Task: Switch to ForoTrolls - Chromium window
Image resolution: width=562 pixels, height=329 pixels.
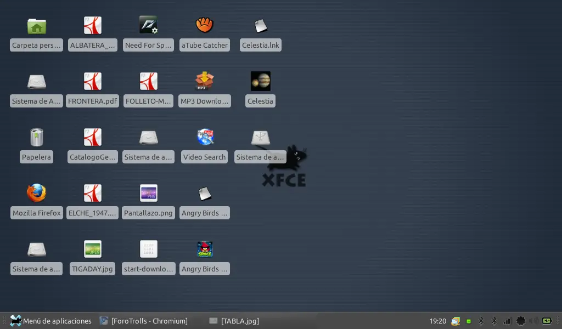Action: [144, 321]
